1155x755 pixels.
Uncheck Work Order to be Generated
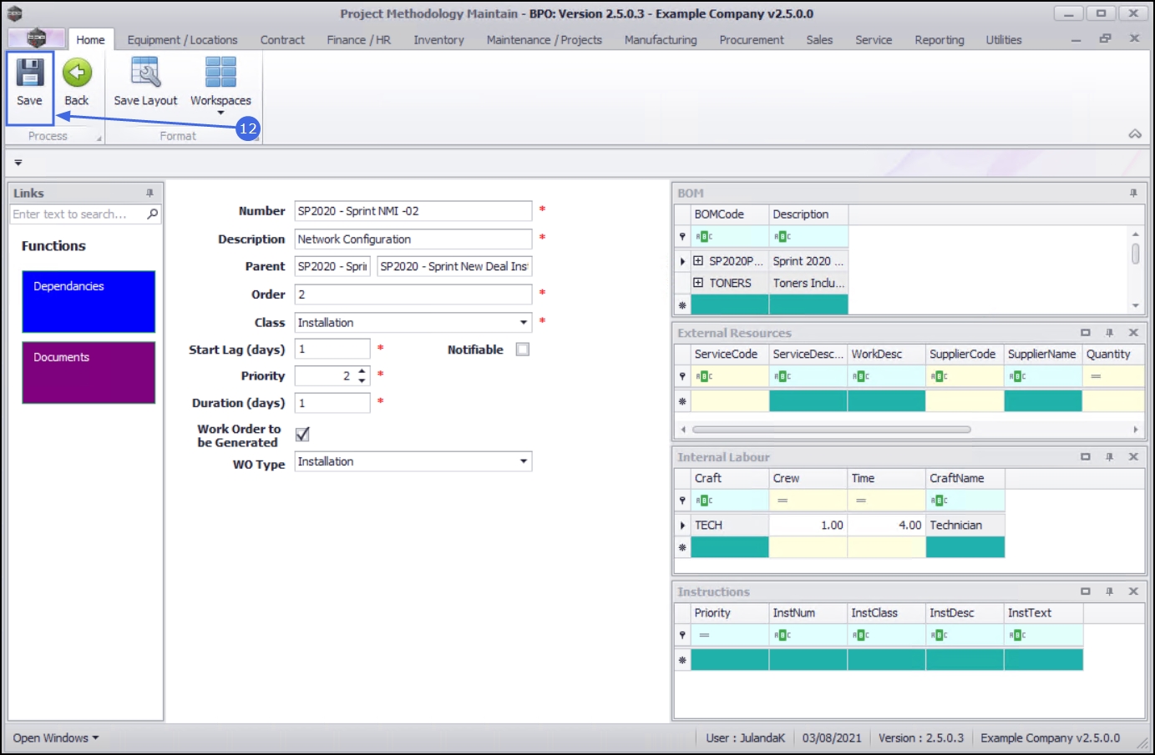point(302,435)
